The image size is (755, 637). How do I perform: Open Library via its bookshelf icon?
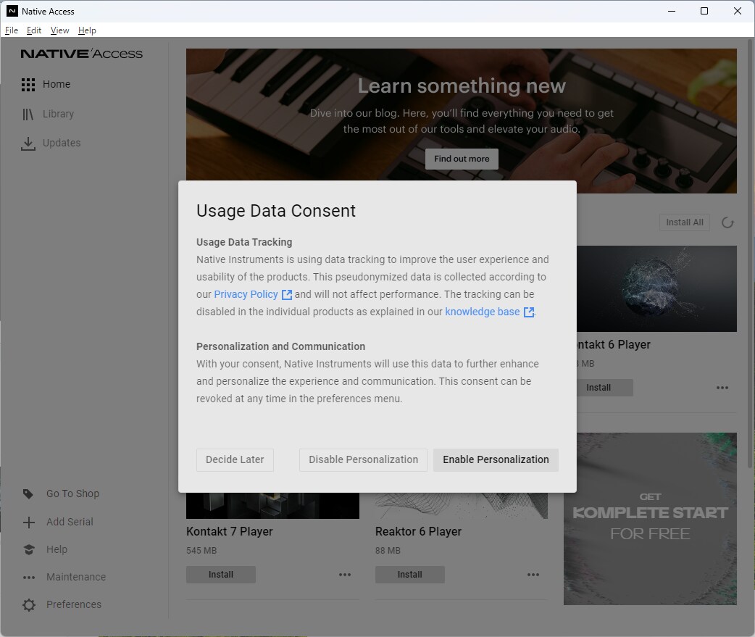28,115
